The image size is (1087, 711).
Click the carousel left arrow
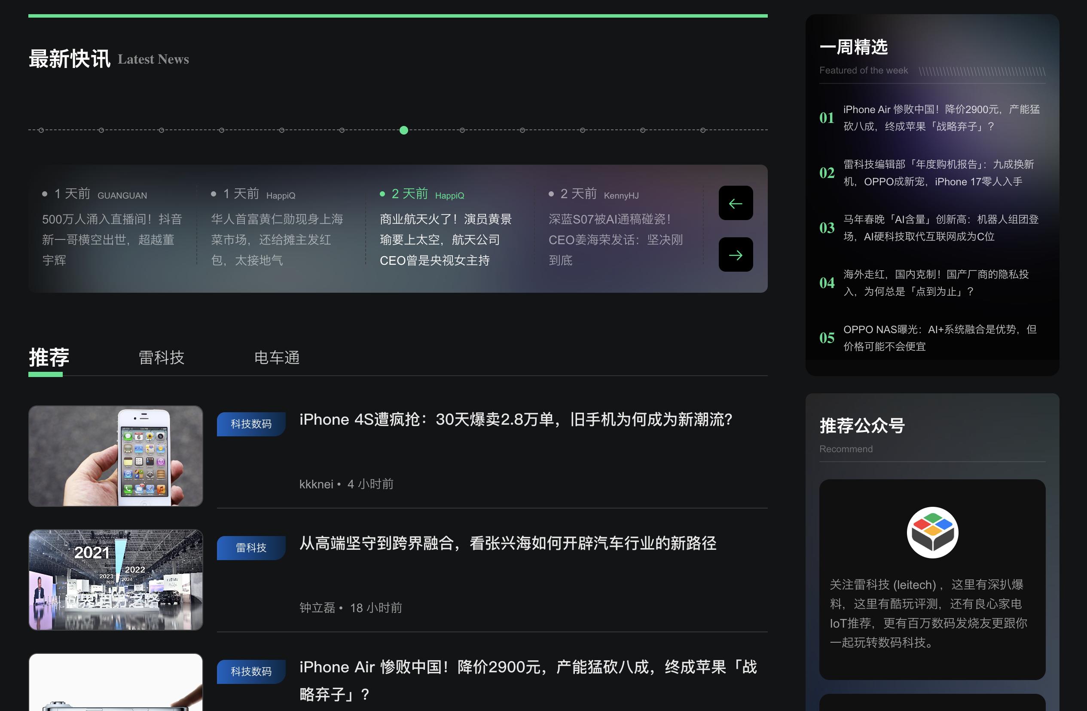click(735, 203)
